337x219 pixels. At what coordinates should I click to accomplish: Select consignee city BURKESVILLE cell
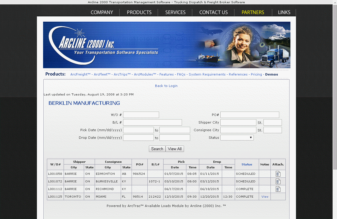pyautogui.click(x=108, y=182)
